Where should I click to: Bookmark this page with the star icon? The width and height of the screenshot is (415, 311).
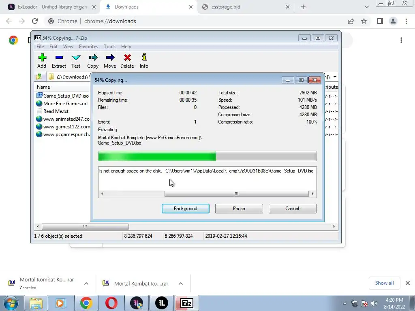(x=364, y=21)
